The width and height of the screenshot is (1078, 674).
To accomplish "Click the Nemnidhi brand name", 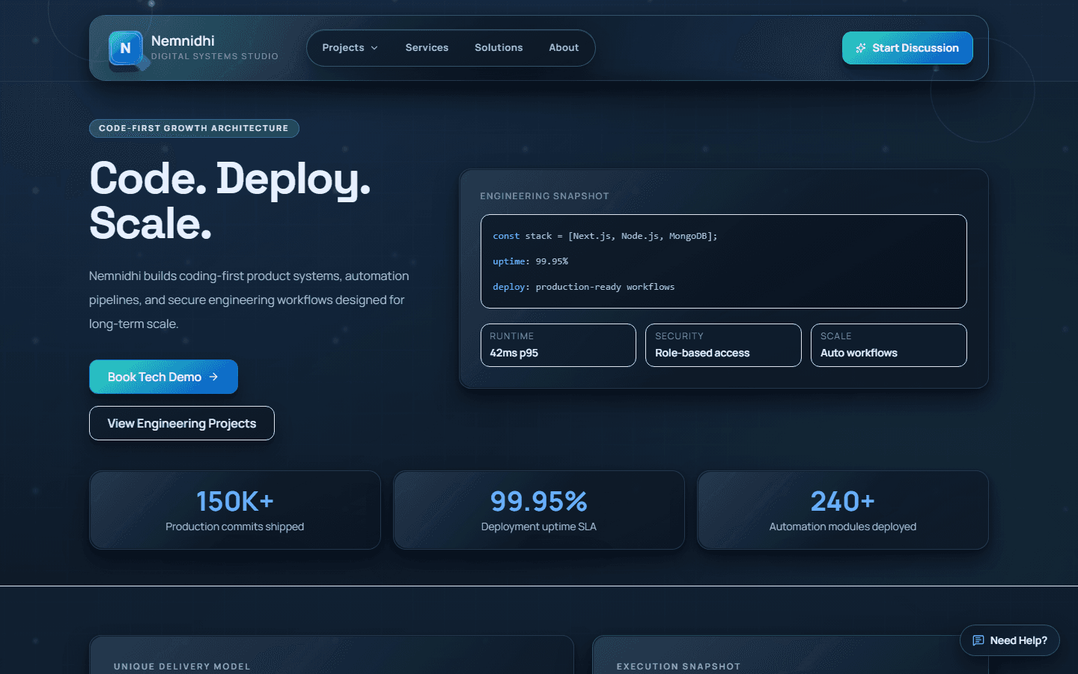I will (183, 41).
